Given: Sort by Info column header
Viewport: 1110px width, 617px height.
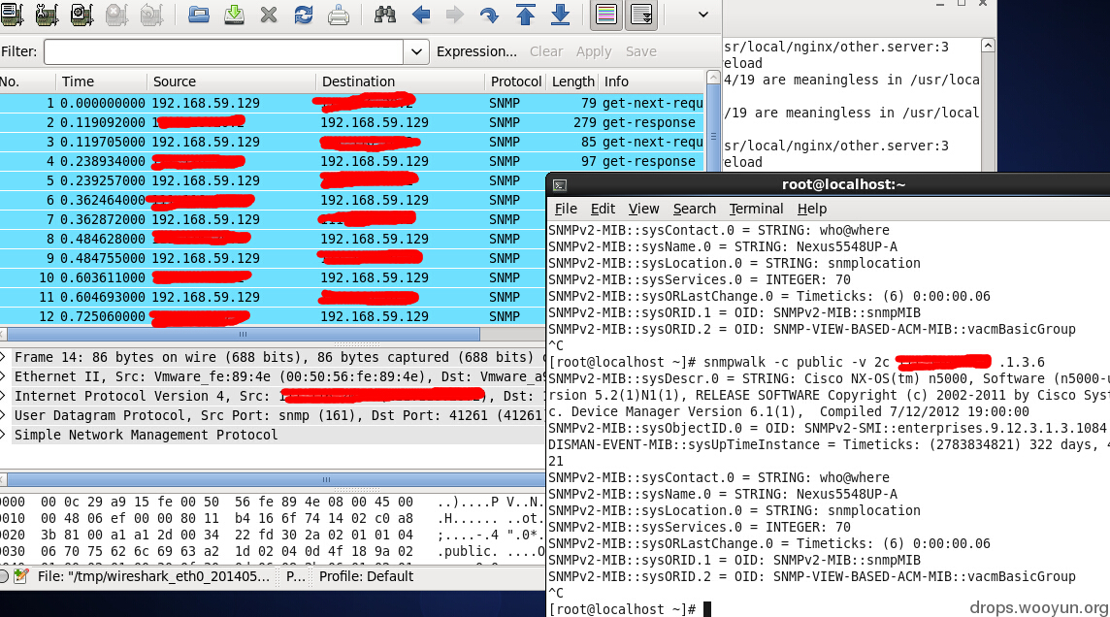Looking at the screenshot, I should (651, 81).
